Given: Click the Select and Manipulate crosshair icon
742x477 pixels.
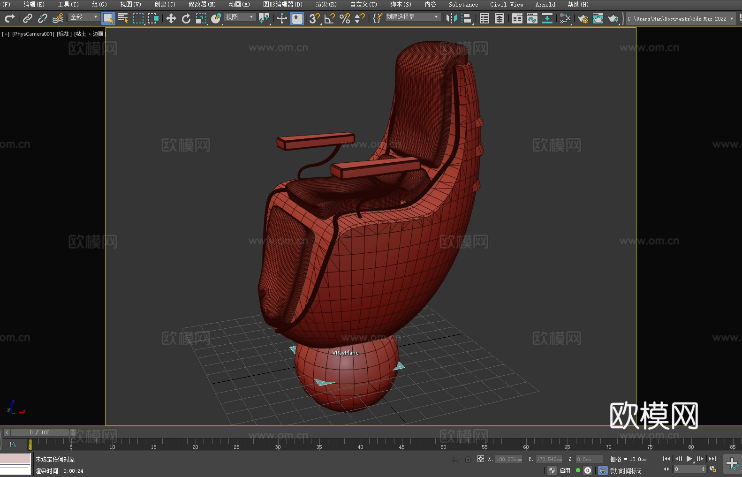Looking at the screenshot, I should pyautogui.click(x=282, y=18).
